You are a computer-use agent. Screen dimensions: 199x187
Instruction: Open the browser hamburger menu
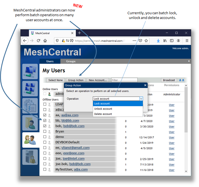click(187, 41)
